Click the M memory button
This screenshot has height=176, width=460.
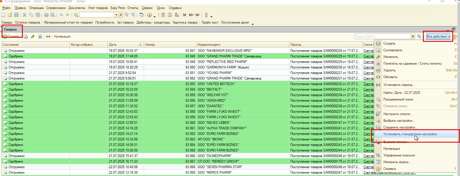point(184,15)
